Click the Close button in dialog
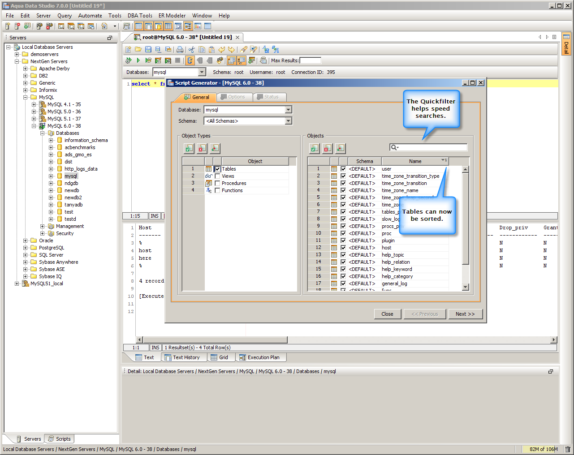This screenshot has width=574, height=455. tap(387, 314)
